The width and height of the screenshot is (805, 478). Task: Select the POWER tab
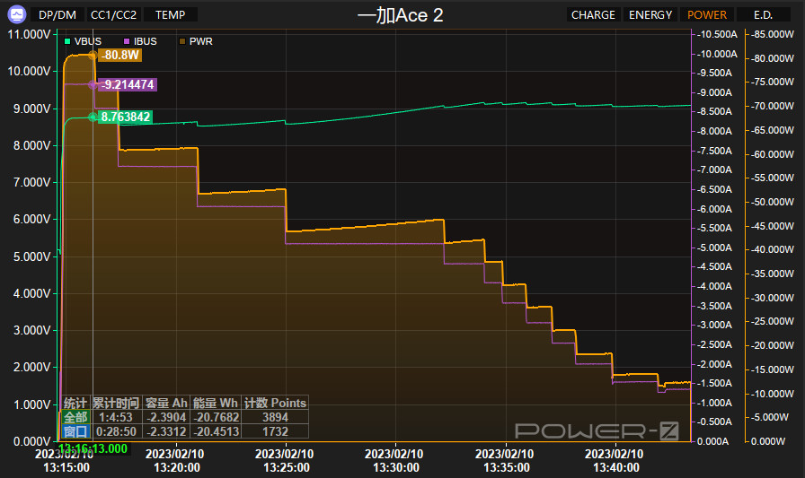[x=707, y=15]
